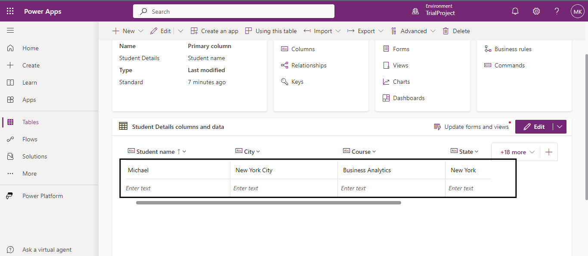Collapse the left navigation hamburger menu
This screenshot has width=588, height=256.
(10, 30)
